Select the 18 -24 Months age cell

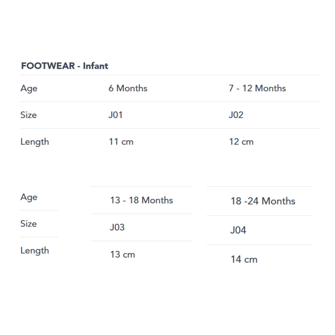click(x=263, y=201)
